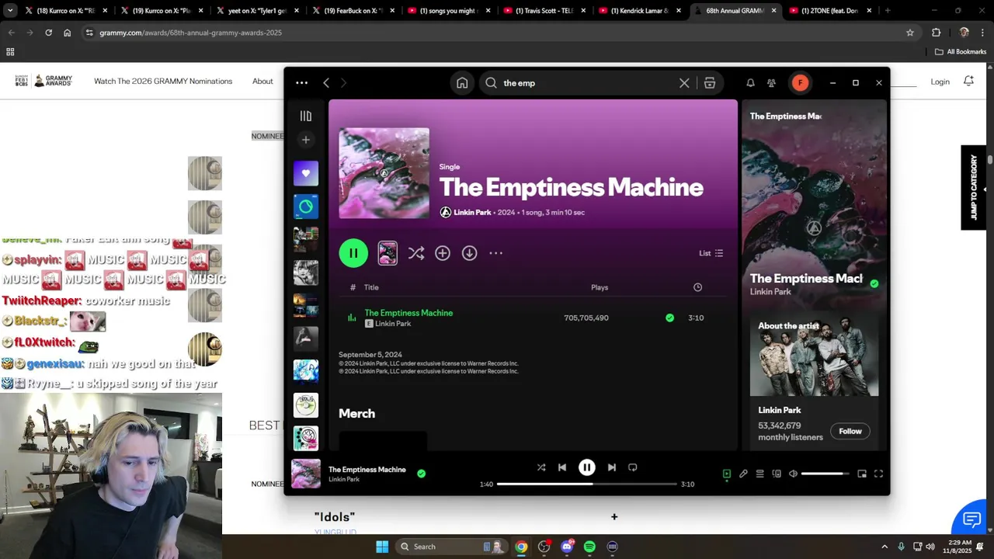Open Spotify Home
This screenshot has width=994, height=559.
click(462, 83)
